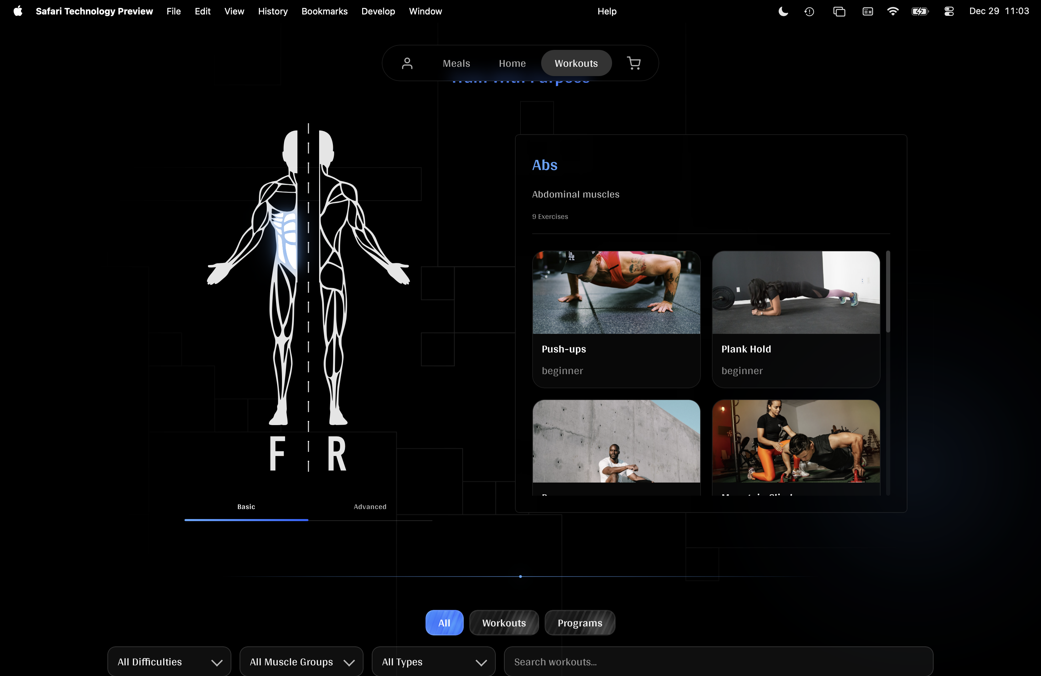
Task: Open the Control Center icon
Action: click(x=949, y=11)
